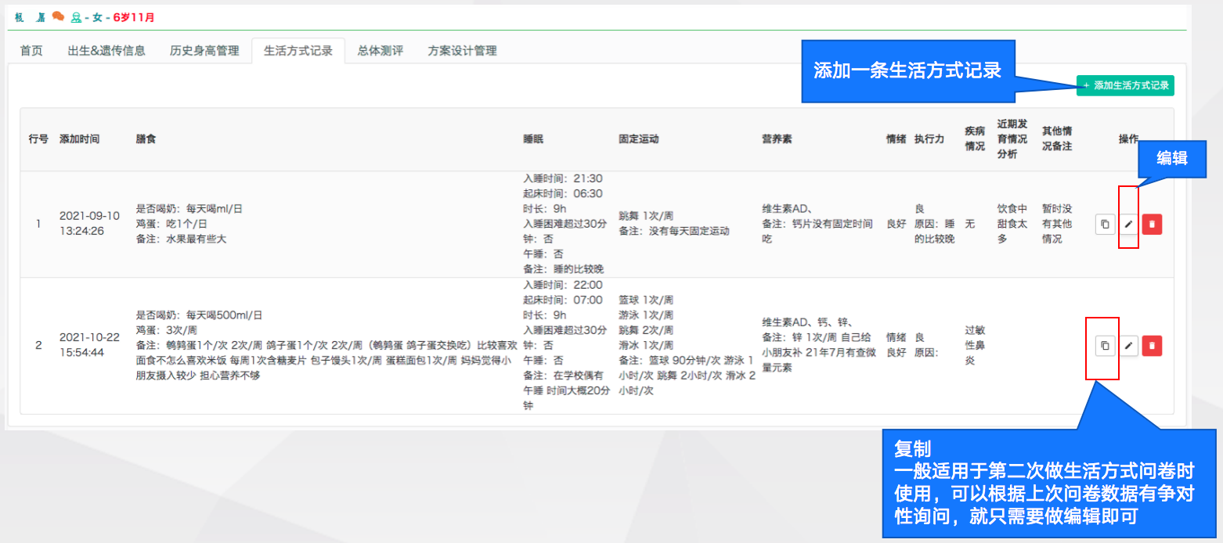Viewport: 1223px width, 543px height.
Task: Go to the 历史身高管理 tab
Action: coord(204,51)
